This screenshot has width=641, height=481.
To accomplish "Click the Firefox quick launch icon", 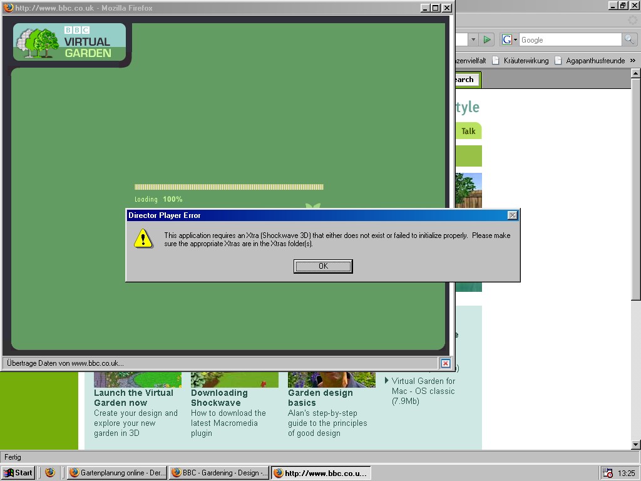I will tap(50, 473).
